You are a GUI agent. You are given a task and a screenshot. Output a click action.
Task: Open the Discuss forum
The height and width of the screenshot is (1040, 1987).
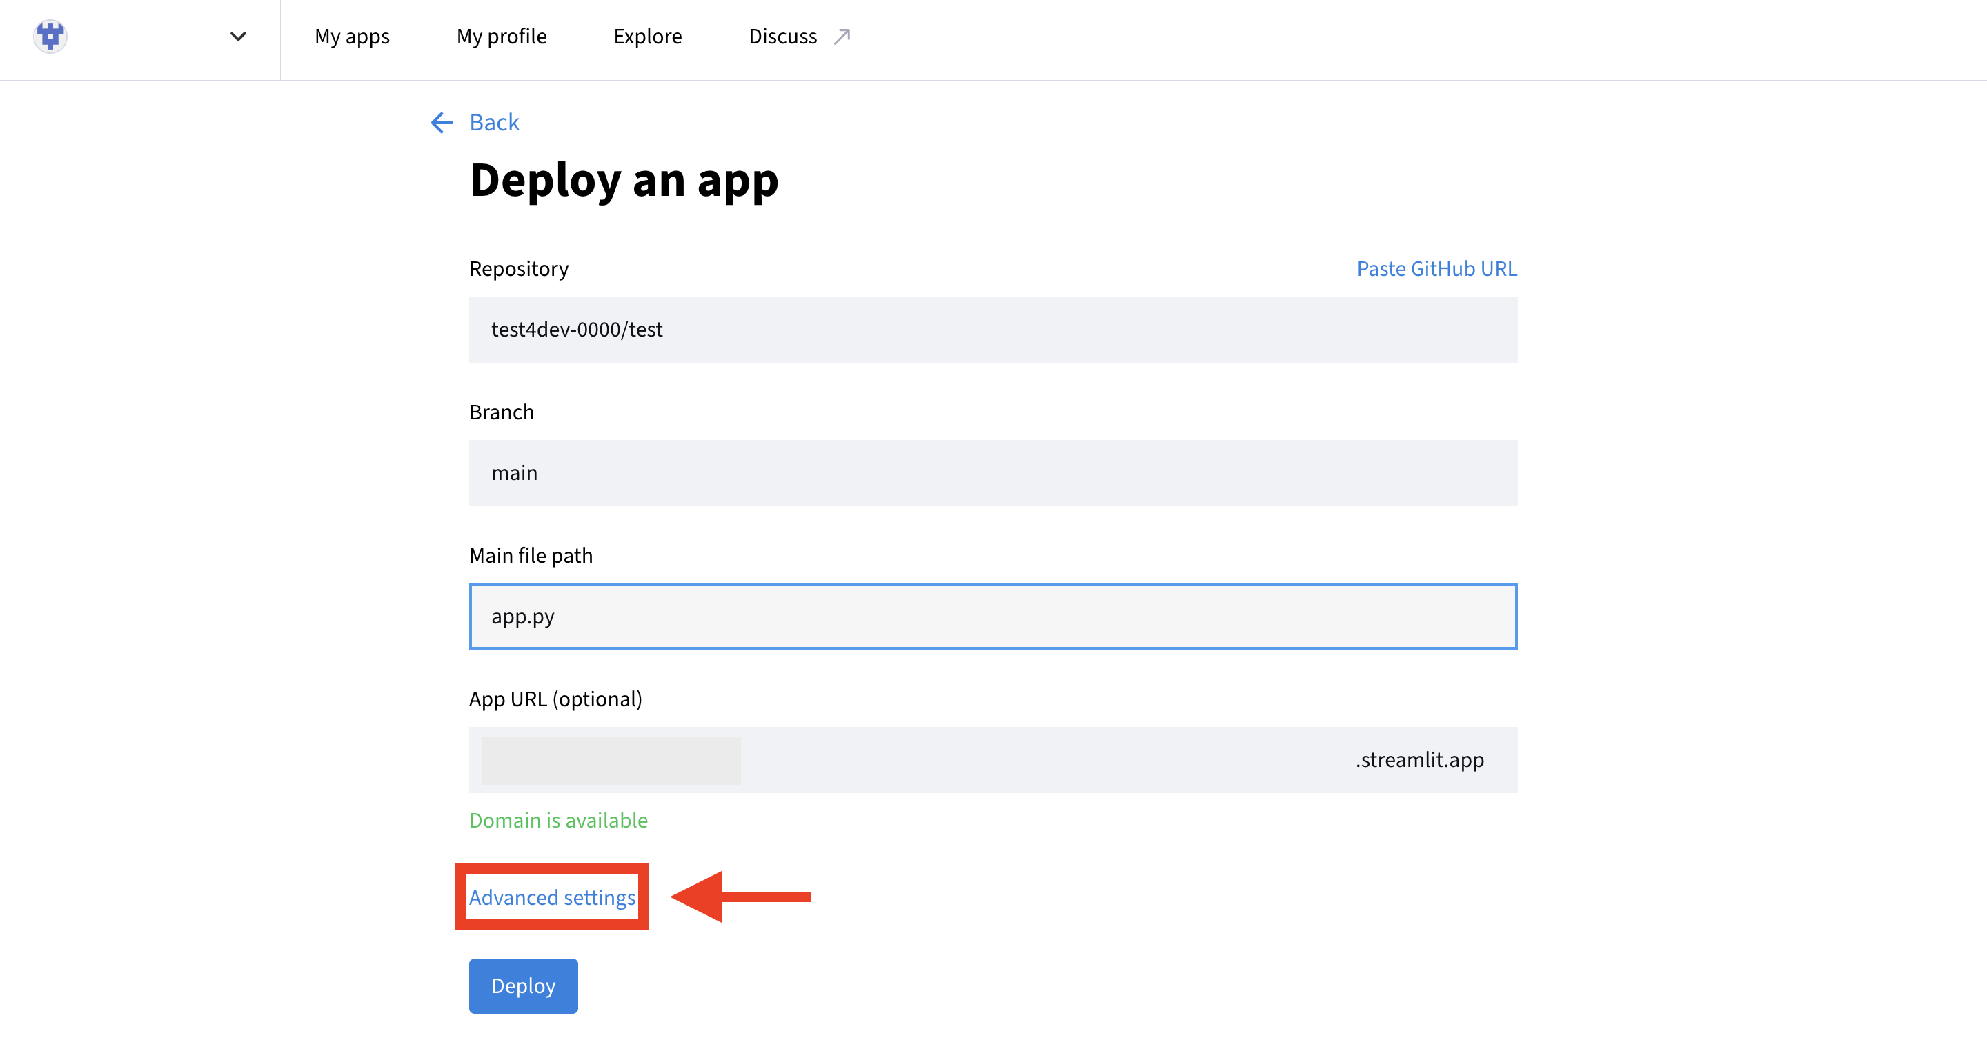click(x=782, y=35)
